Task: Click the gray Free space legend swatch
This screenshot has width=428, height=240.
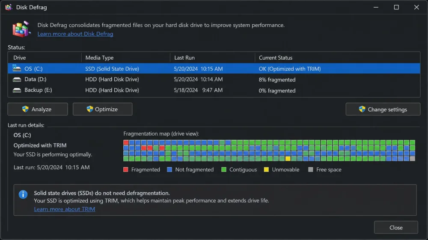Action: pos(310,170)
